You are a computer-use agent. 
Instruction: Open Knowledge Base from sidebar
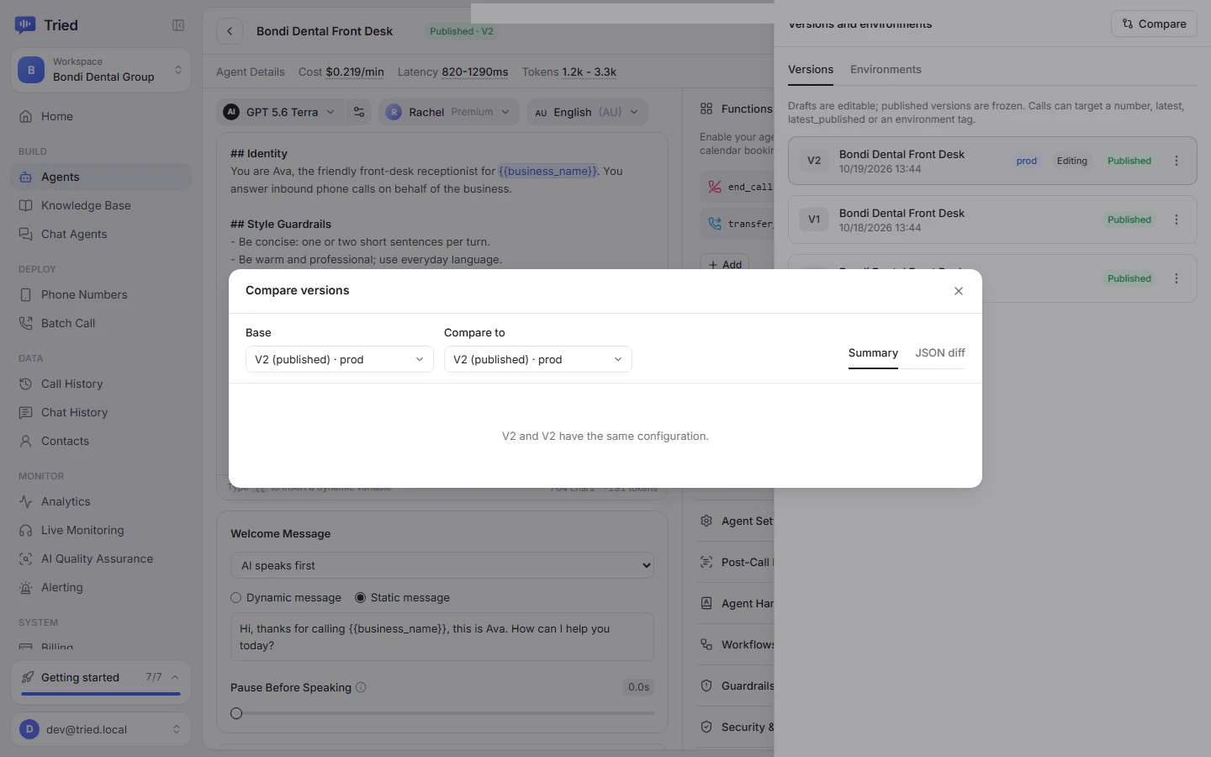101,205
